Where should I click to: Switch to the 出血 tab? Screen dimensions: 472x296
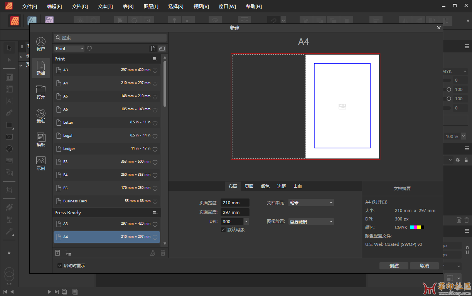click(x=298, y=186)
